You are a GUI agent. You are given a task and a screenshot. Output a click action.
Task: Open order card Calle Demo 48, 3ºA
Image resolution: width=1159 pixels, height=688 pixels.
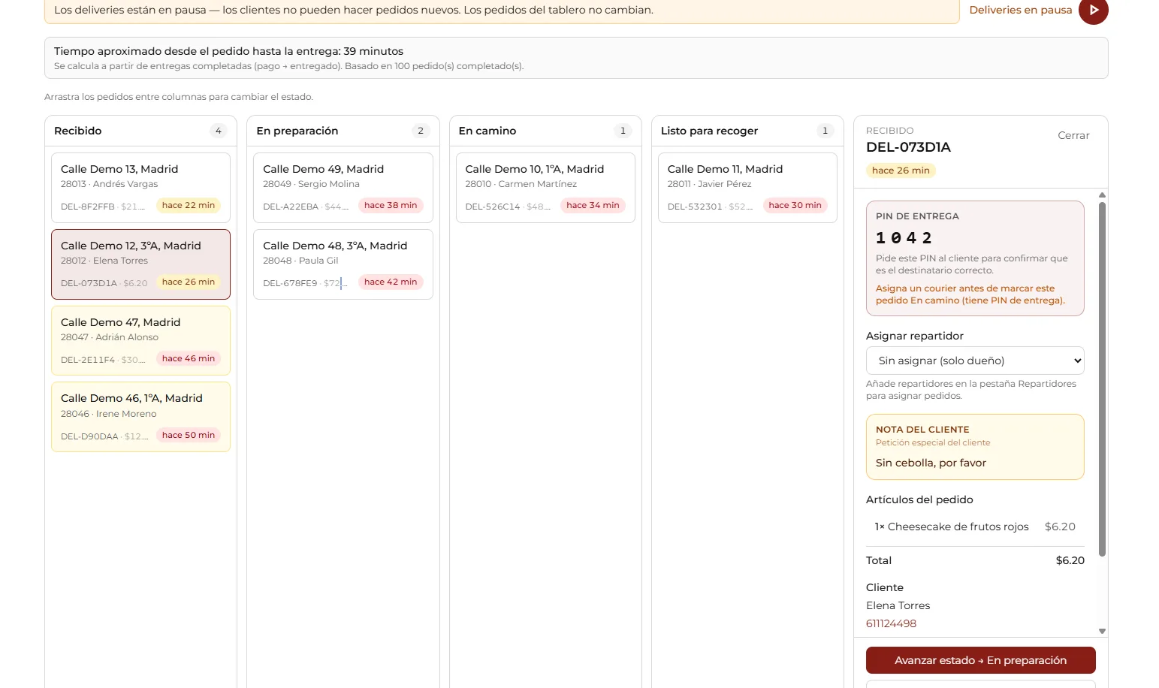coord(343,264)
